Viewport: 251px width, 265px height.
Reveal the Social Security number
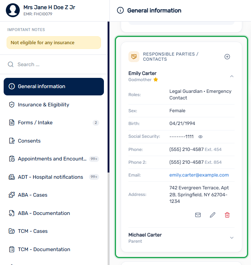(200, 137)
